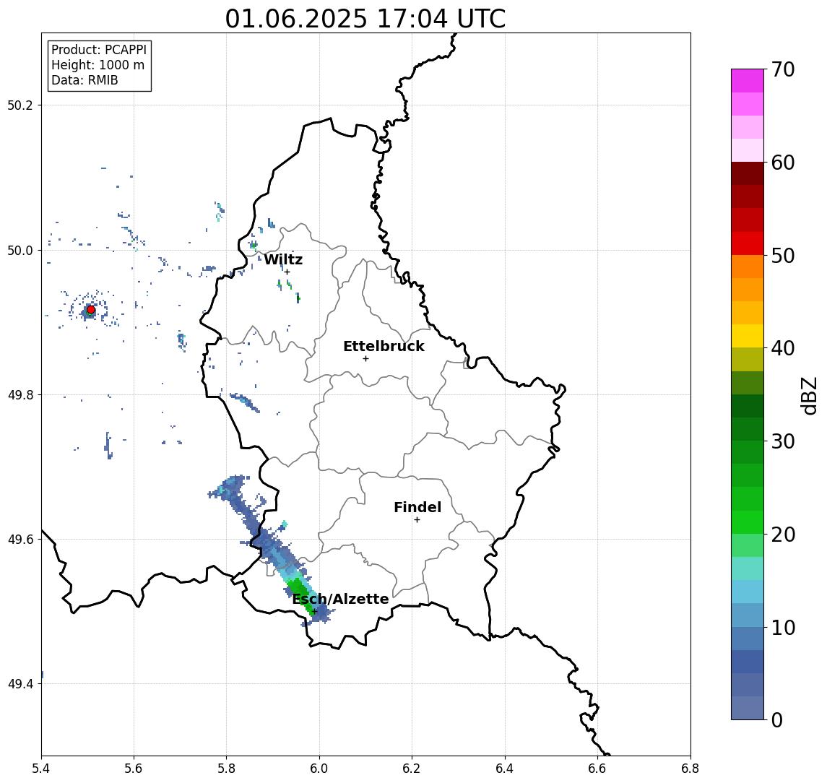The image size is (827, 783).
Task: Click the green radar echo near Esch/Alzette
Action: 300,594
